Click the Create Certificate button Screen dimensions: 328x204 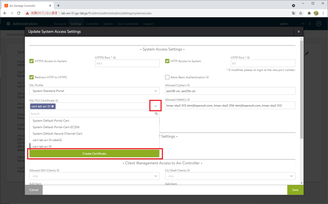(x=94, y=154)
